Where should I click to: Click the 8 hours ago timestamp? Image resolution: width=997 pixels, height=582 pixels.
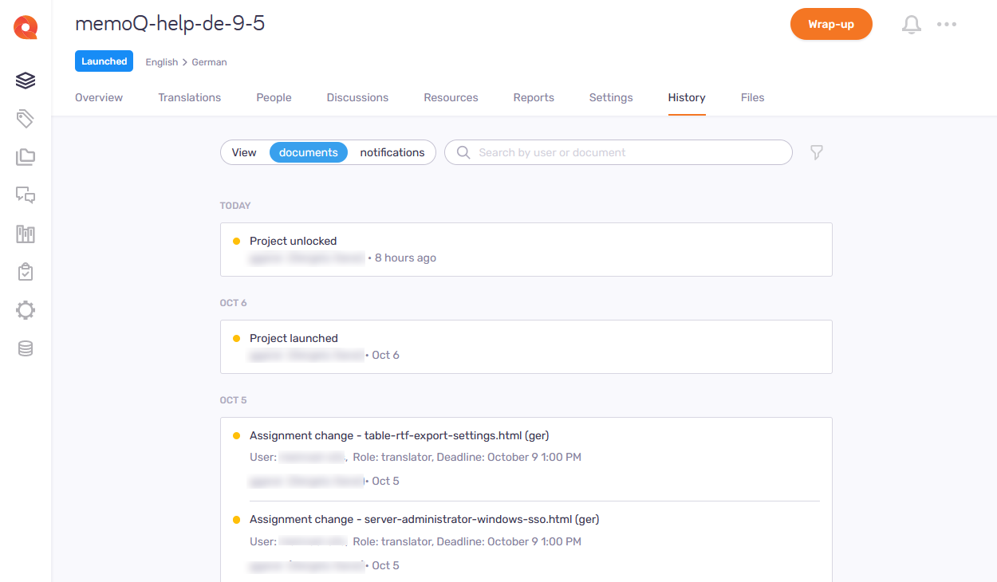click(x=405, y=258)
